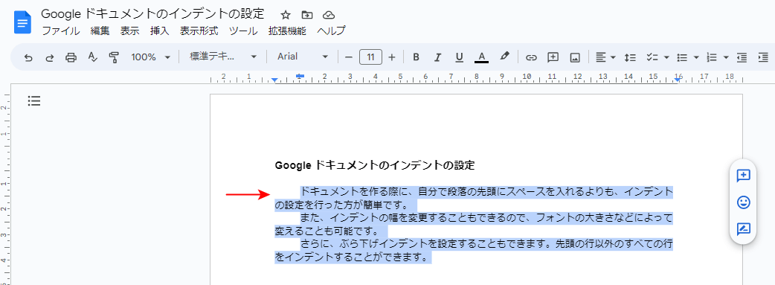Open the text color picker
Screen dimensions: 775x285
[x=481, y=57]
